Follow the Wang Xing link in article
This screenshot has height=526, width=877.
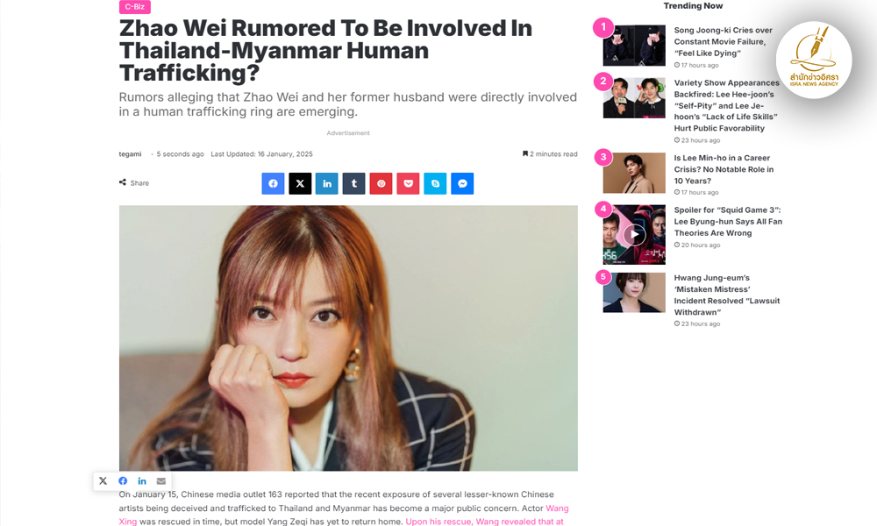click(557, 508)
